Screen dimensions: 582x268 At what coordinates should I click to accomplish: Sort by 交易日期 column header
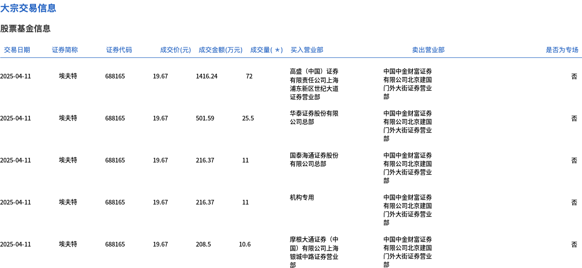[17, 50]
